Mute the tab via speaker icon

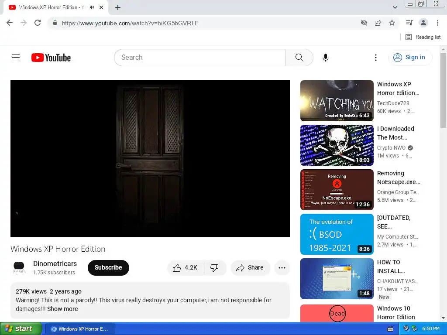92,7
